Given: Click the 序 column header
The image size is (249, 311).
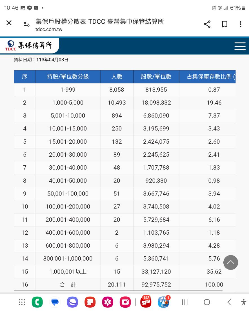Looking at the screenshot, I should 25,77.
